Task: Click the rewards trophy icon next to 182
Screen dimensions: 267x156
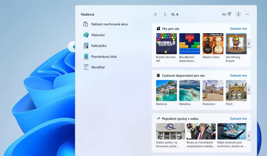Action: pos(229,14)
